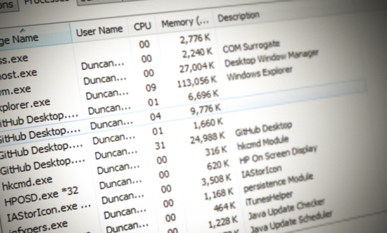Select the COM Surrogate description
The image size is (387, 233).
point(251,47)
